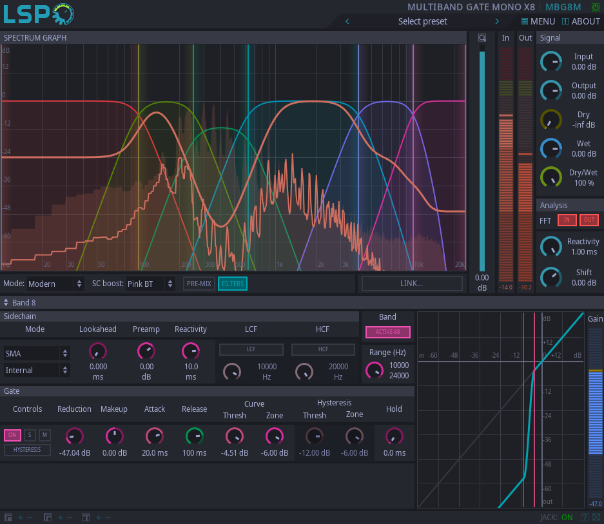Click the Select preset field

click(422, 21)
